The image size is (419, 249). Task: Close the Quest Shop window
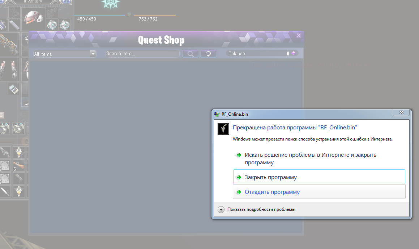(x=299, y=35)
